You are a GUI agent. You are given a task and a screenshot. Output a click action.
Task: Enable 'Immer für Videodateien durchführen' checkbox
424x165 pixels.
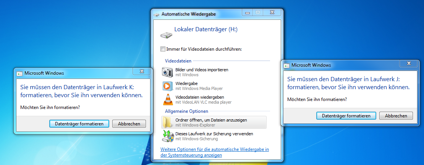(x=163, y=49)
